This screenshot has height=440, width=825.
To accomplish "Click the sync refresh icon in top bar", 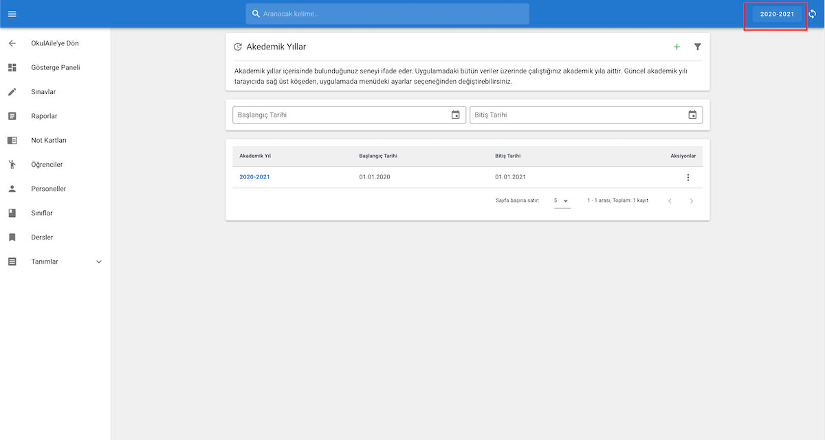I will click(812, 14).
